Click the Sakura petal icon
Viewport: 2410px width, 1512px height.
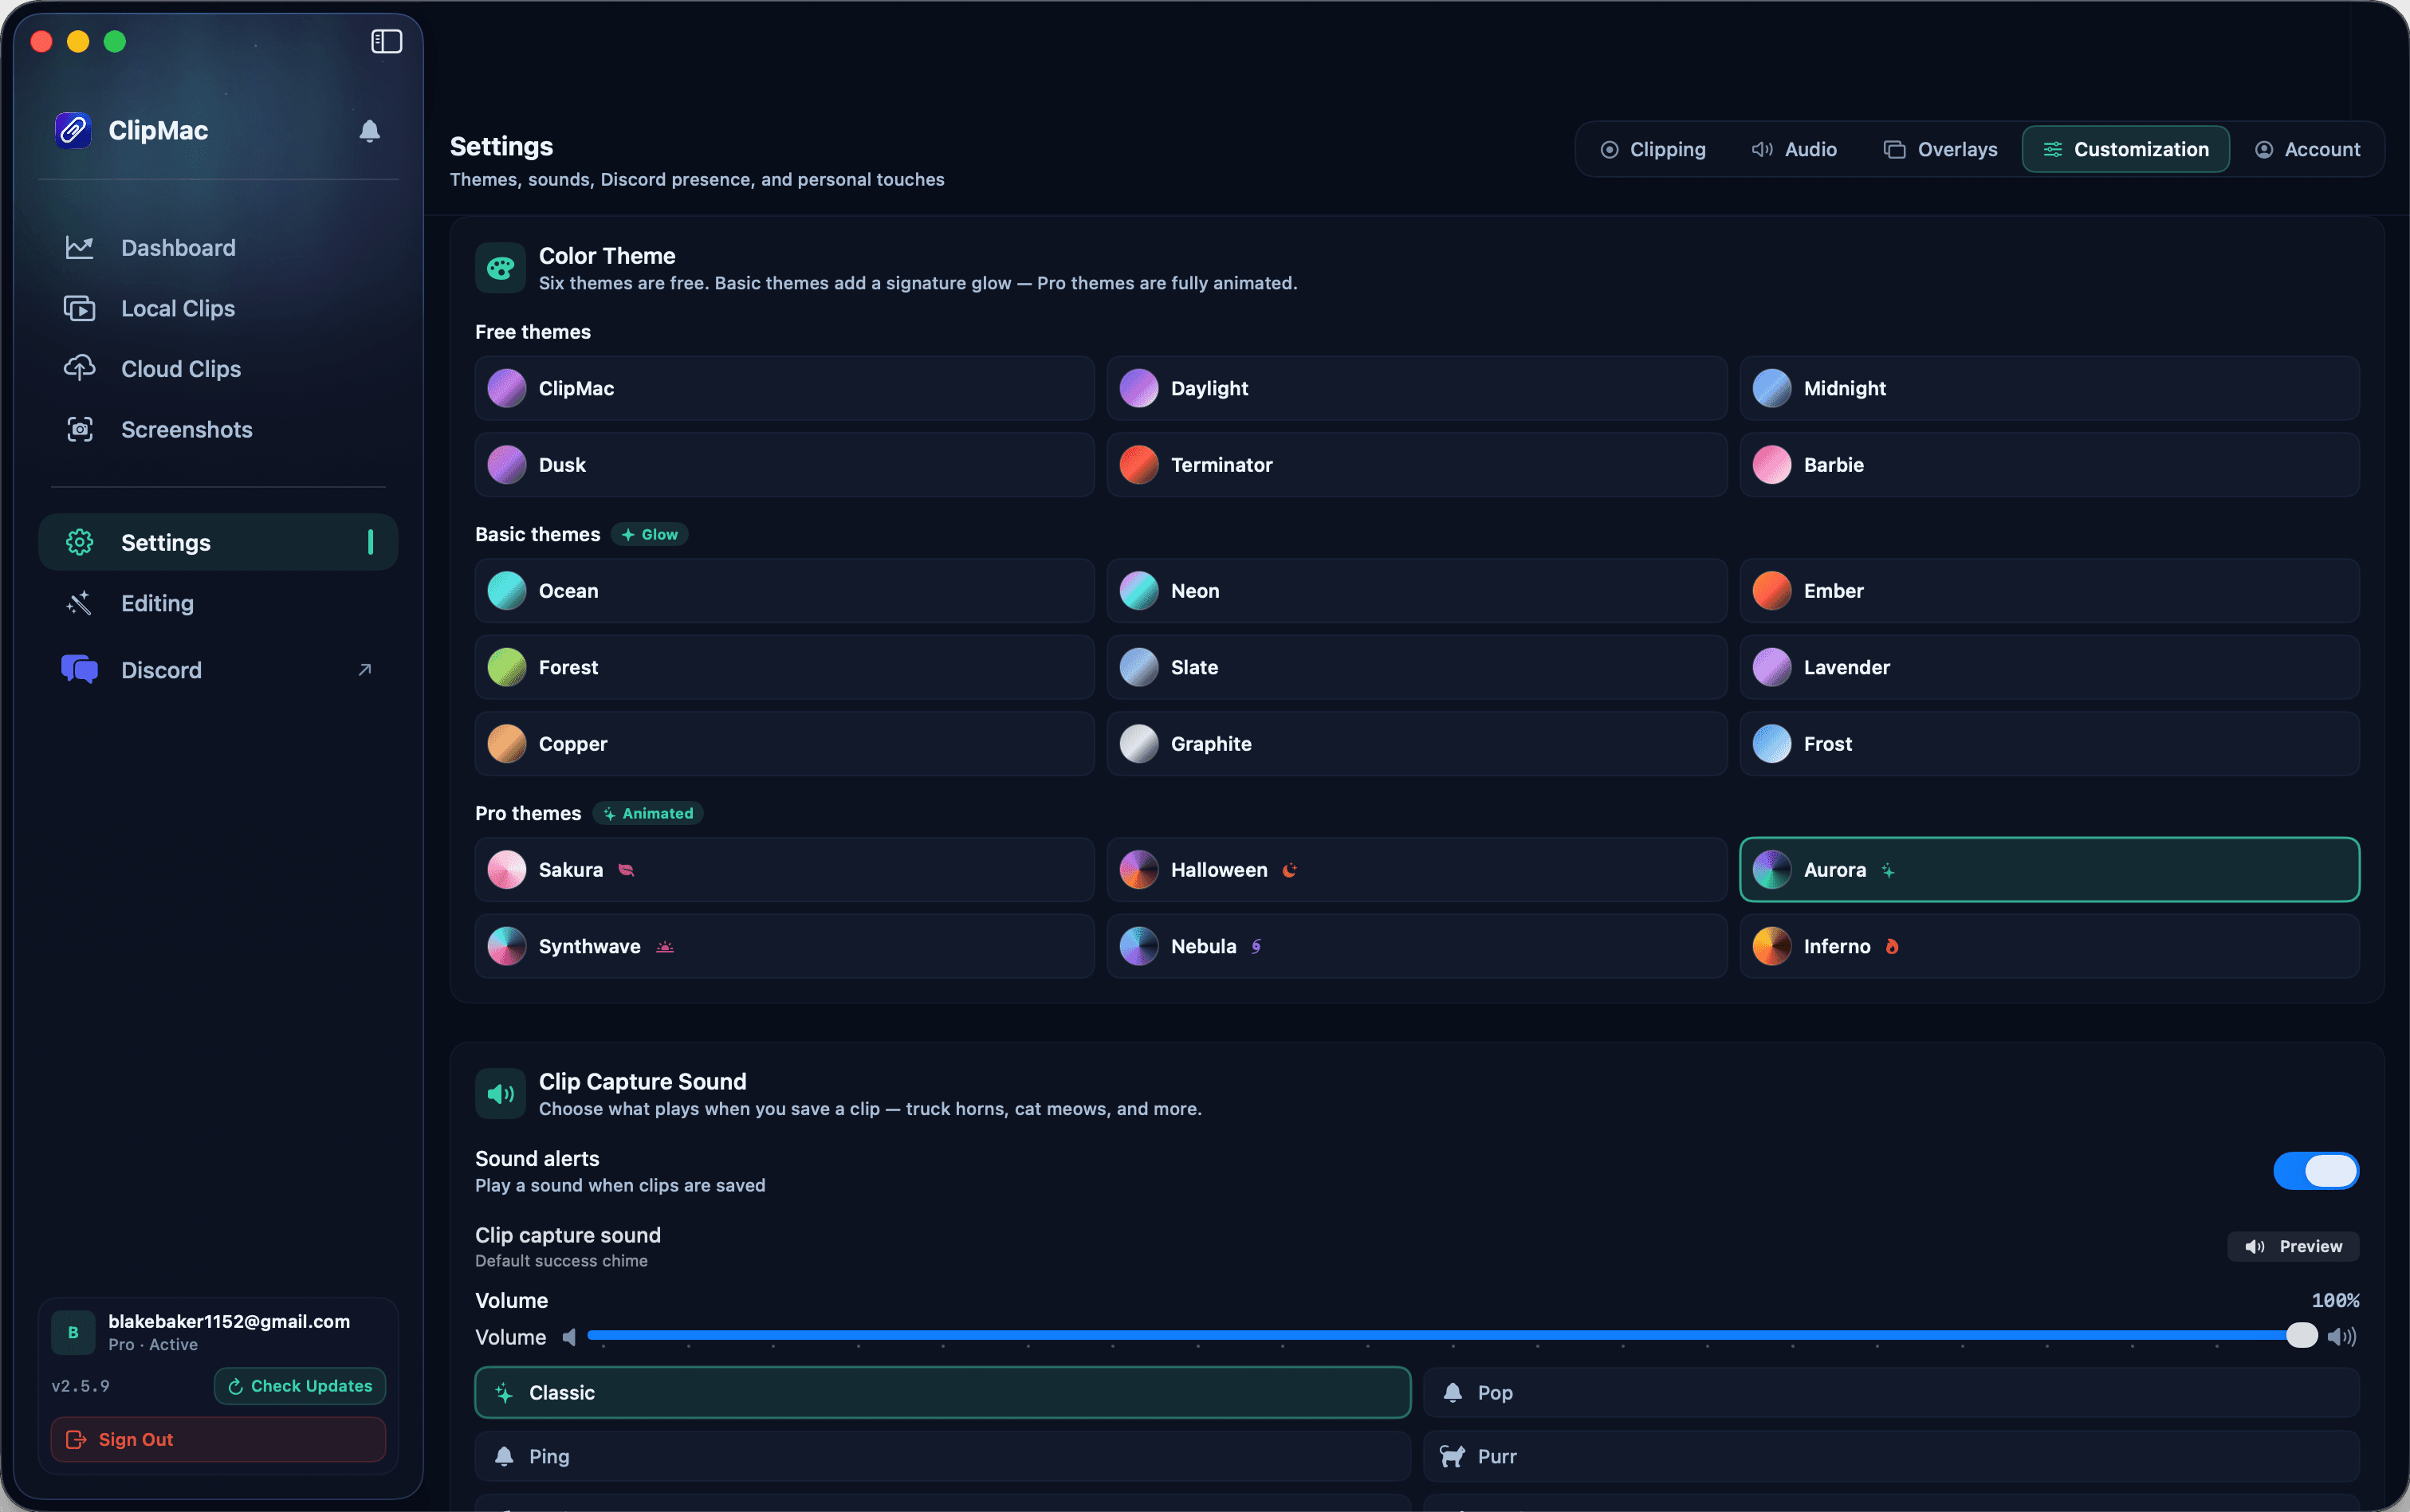point(626,870)
